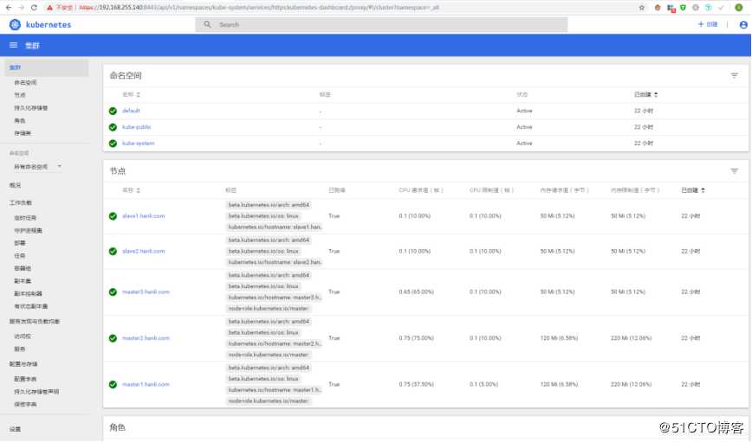Click the Kubernetes logo icon
752x442 pixels.
15,24
